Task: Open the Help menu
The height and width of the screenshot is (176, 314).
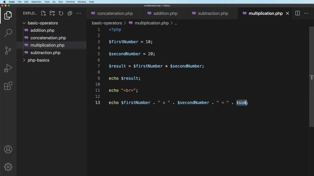Action: coord(92,2)
